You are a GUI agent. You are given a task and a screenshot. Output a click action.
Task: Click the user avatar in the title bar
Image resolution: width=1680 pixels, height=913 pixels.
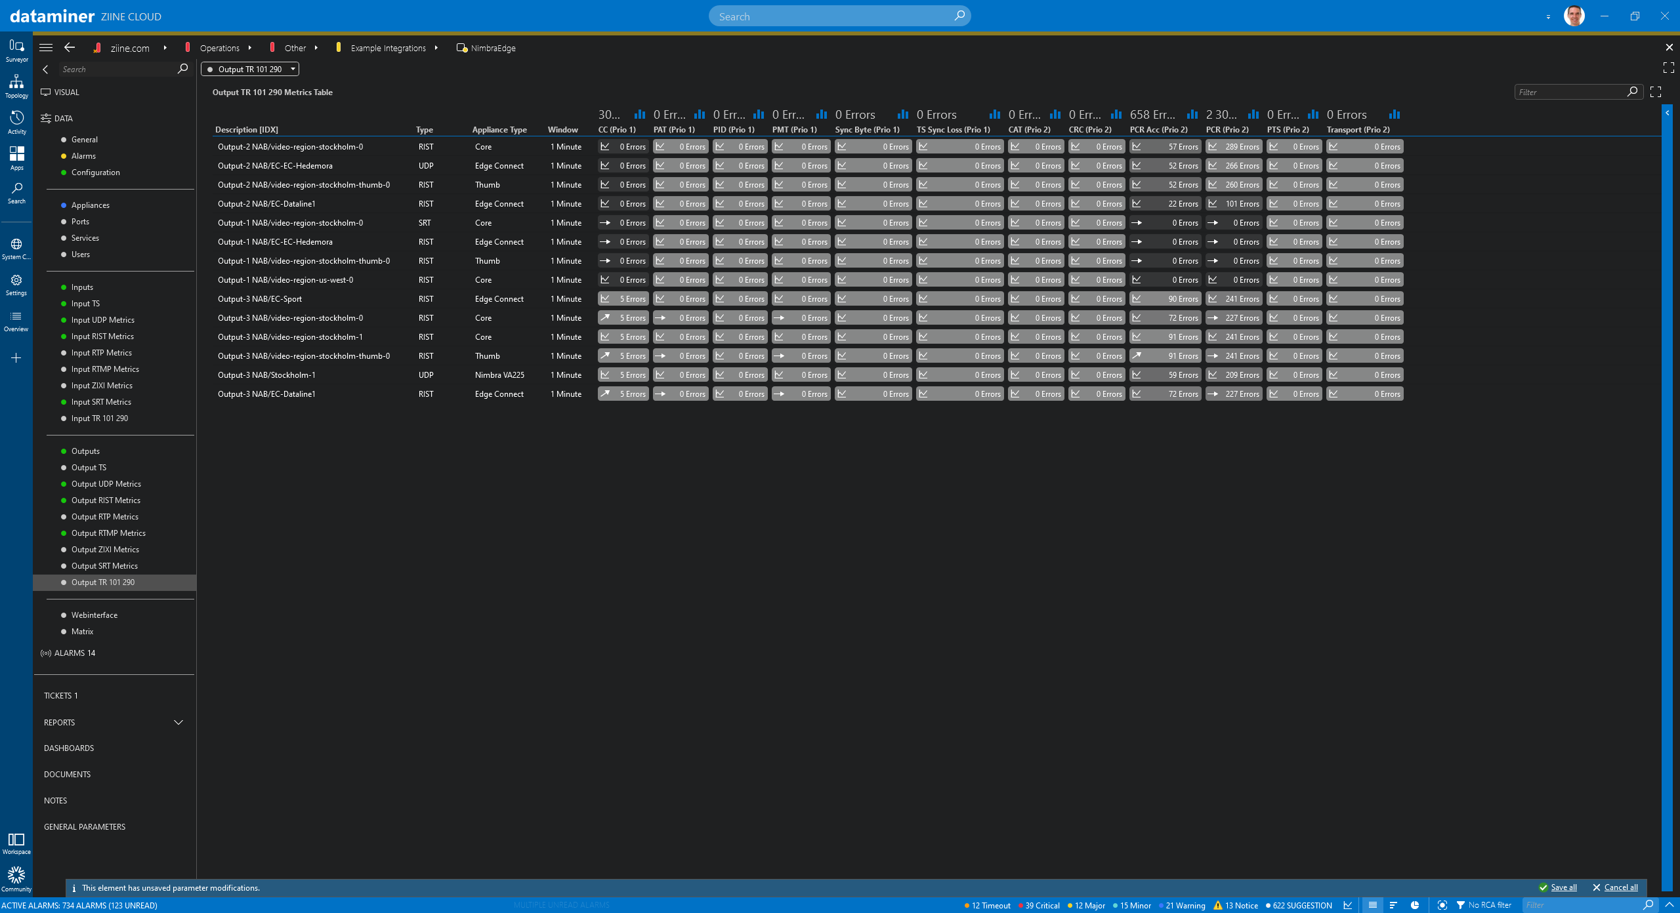tap(1574, 16)
